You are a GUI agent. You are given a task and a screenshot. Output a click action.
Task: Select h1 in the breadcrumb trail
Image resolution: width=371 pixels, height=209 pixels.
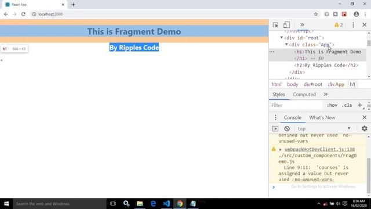click(352, 84)
